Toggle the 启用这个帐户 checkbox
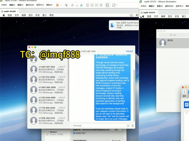 [74, 133]
